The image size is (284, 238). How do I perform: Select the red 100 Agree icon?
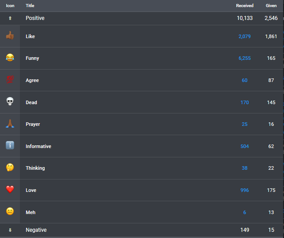pyautogui.click(x=10, y=79)
